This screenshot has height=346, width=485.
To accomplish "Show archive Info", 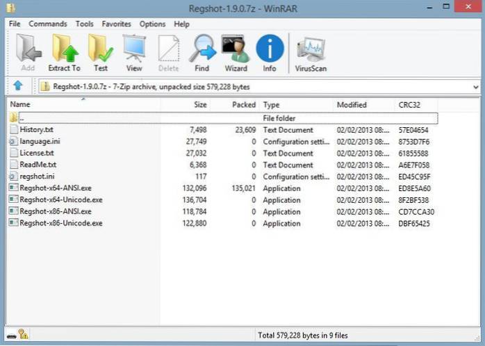I will pos(270,53).
